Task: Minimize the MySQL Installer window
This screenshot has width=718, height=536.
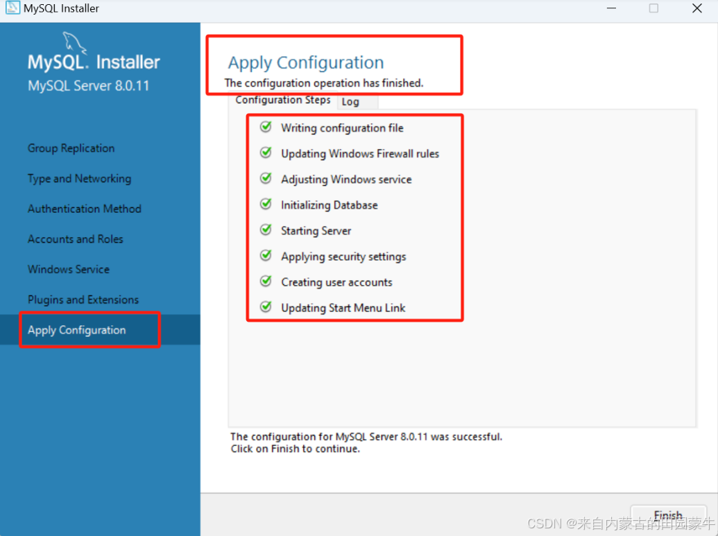Action: [x=611, y=8]
